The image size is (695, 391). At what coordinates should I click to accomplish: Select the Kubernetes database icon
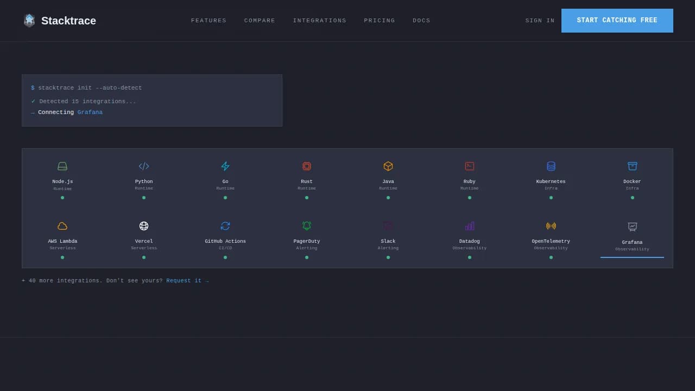point(551,166)
